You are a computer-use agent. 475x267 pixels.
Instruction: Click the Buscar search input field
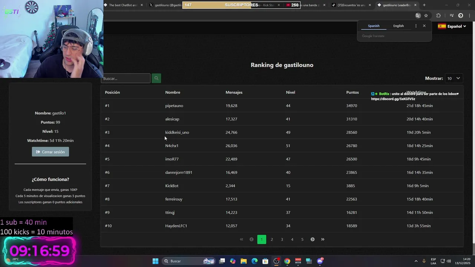(x=125, y=78)
